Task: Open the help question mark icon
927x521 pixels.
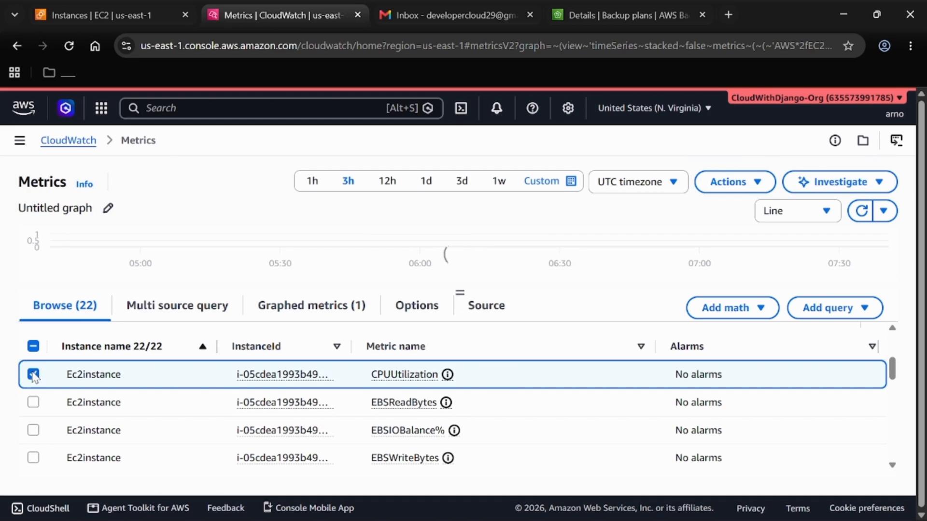Action: tap(532, 108)
